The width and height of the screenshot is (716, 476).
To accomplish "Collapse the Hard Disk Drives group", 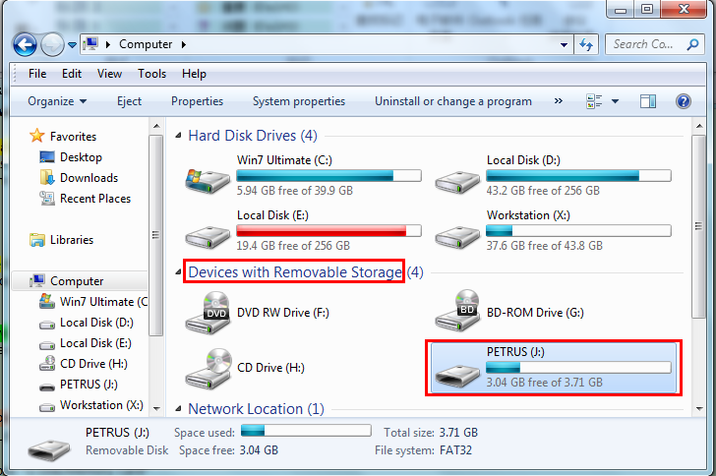I will (179, 135).
